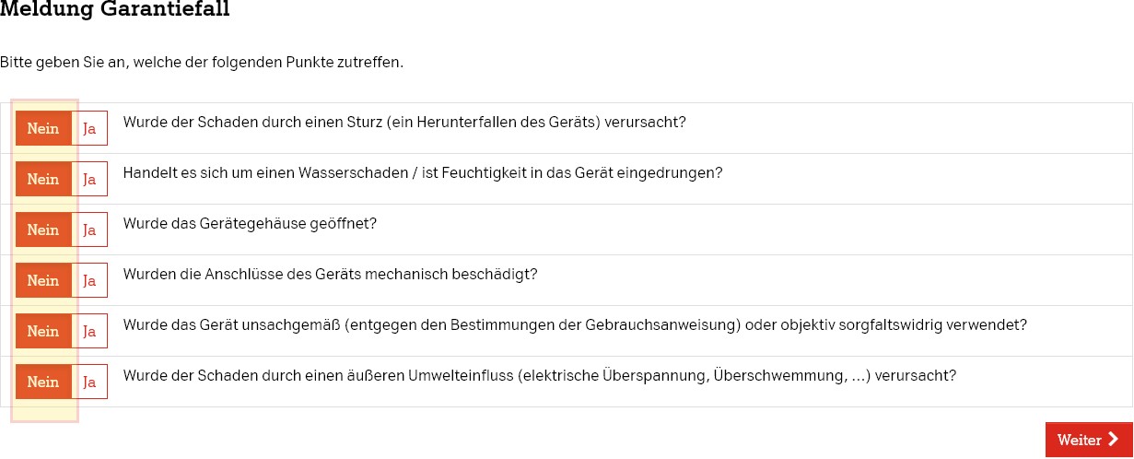Image resolution: width=1134 pixels, height=459 pixels.
Task: Pick Ja for unsachgemäß verwendet question
Action: 89,331
